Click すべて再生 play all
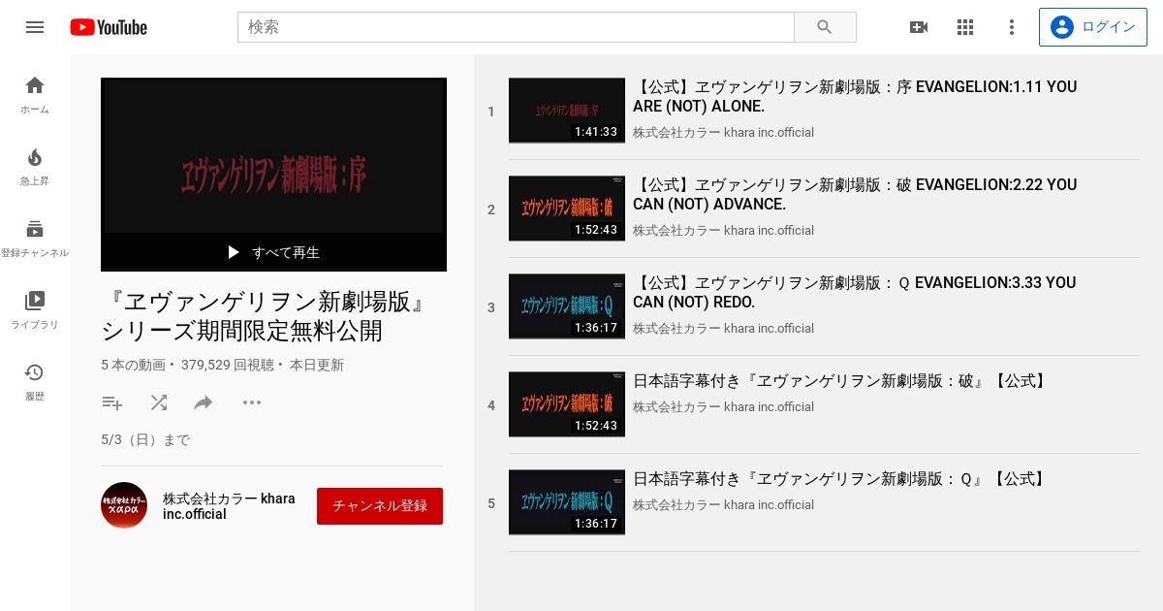This screenshot has height=611, width=1163. pos(273,252)
